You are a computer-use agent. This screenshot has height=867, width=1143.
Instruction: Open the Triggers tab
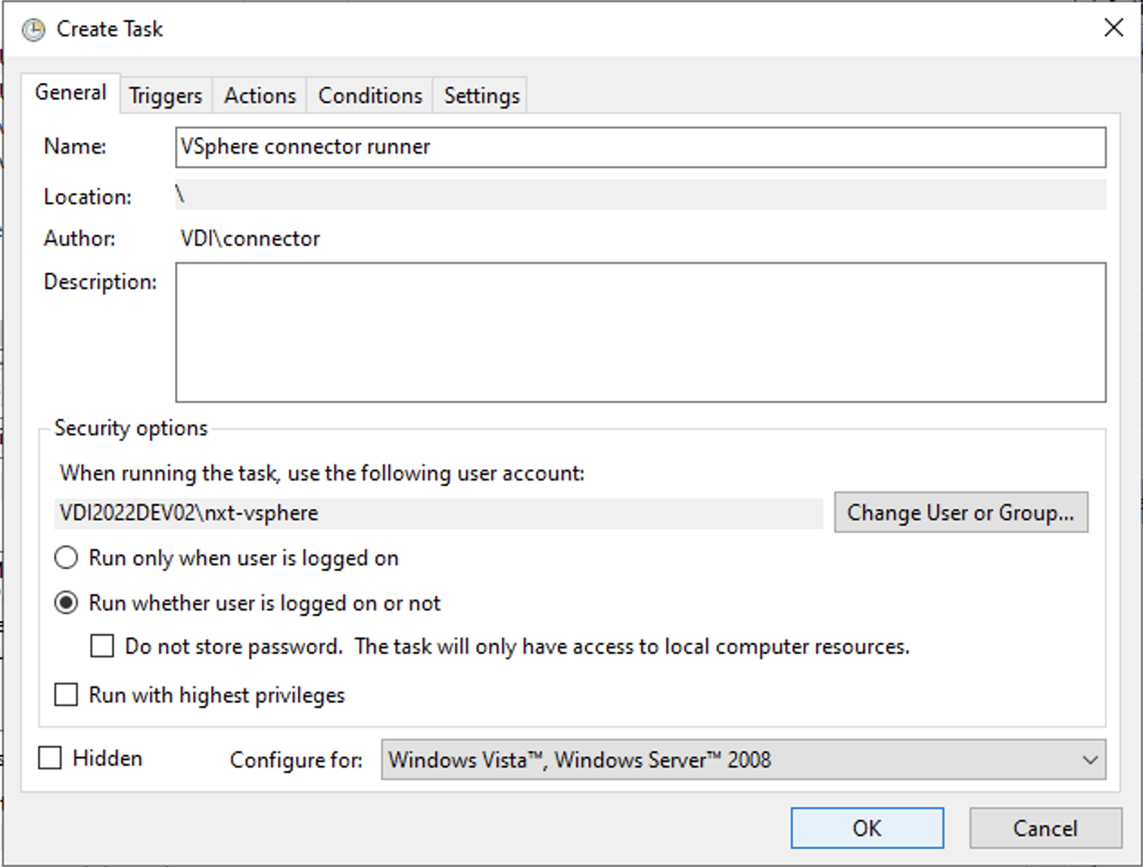tap(165, 96)
